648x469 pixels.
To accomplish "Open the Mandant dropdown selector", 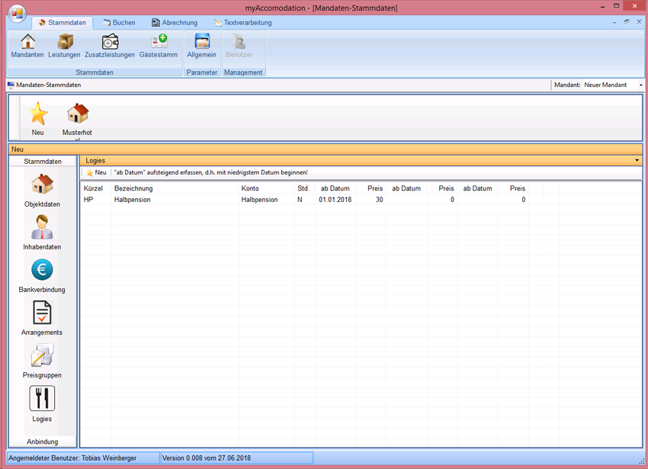I will click(x=640, y=85).
